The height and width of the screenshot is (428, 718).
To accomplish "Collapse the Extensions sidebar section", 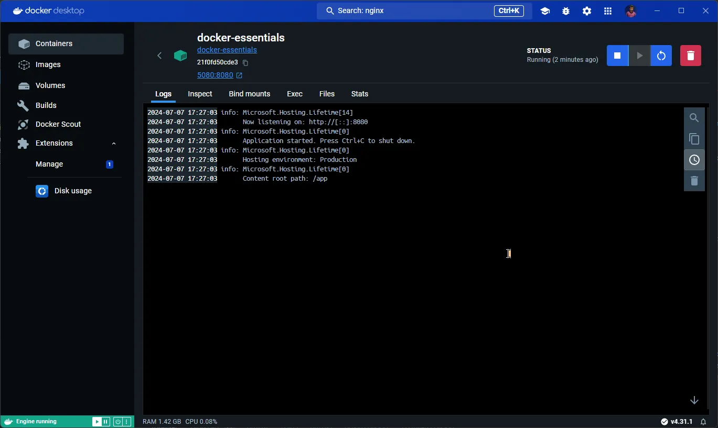I will [114, 143].
